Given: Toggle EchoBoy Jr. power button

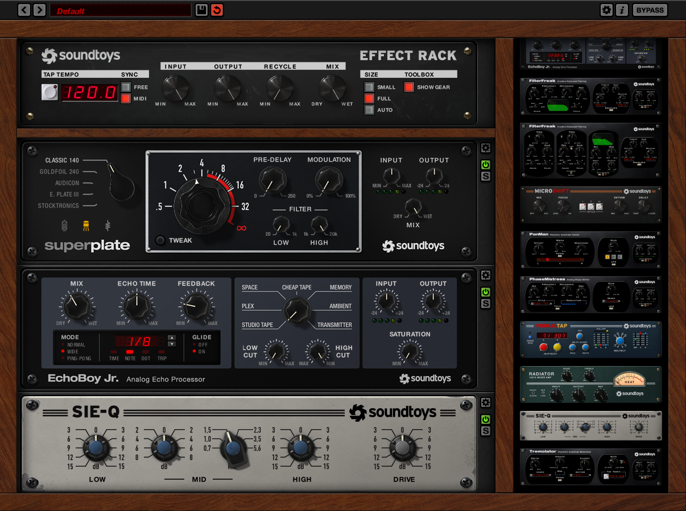Looking at the screenshot, I should point(485,292).
